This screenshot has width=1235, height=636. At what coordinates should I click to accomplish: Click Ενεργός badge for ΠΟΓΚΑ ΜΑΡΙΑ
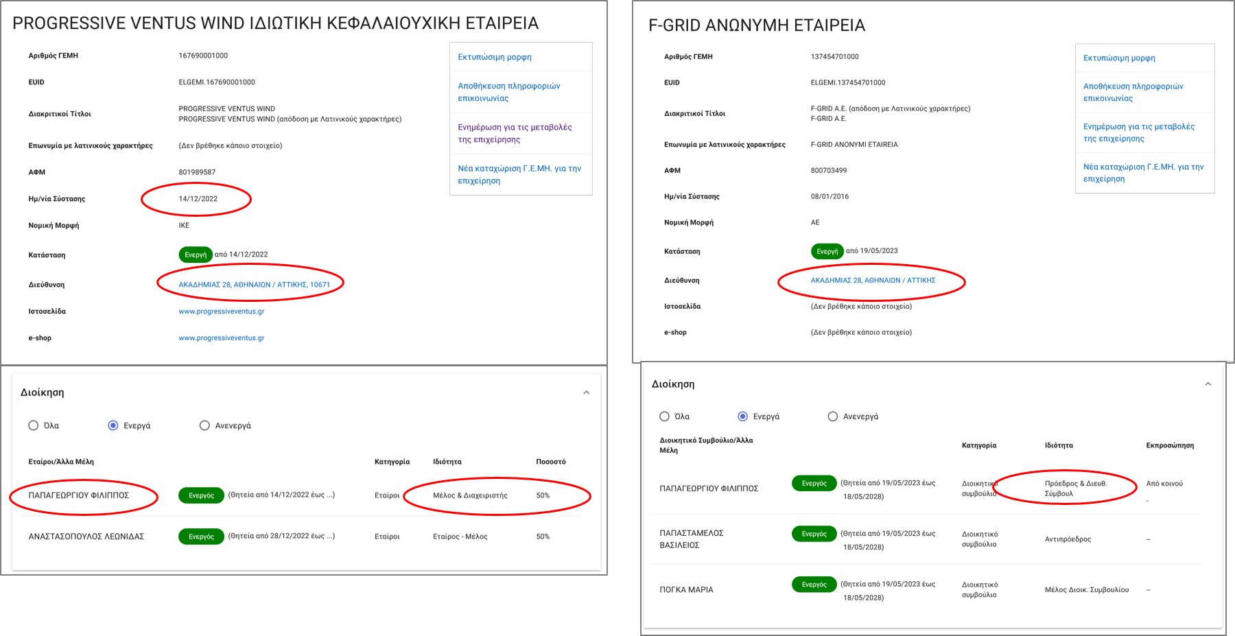(x=814, y=585)
